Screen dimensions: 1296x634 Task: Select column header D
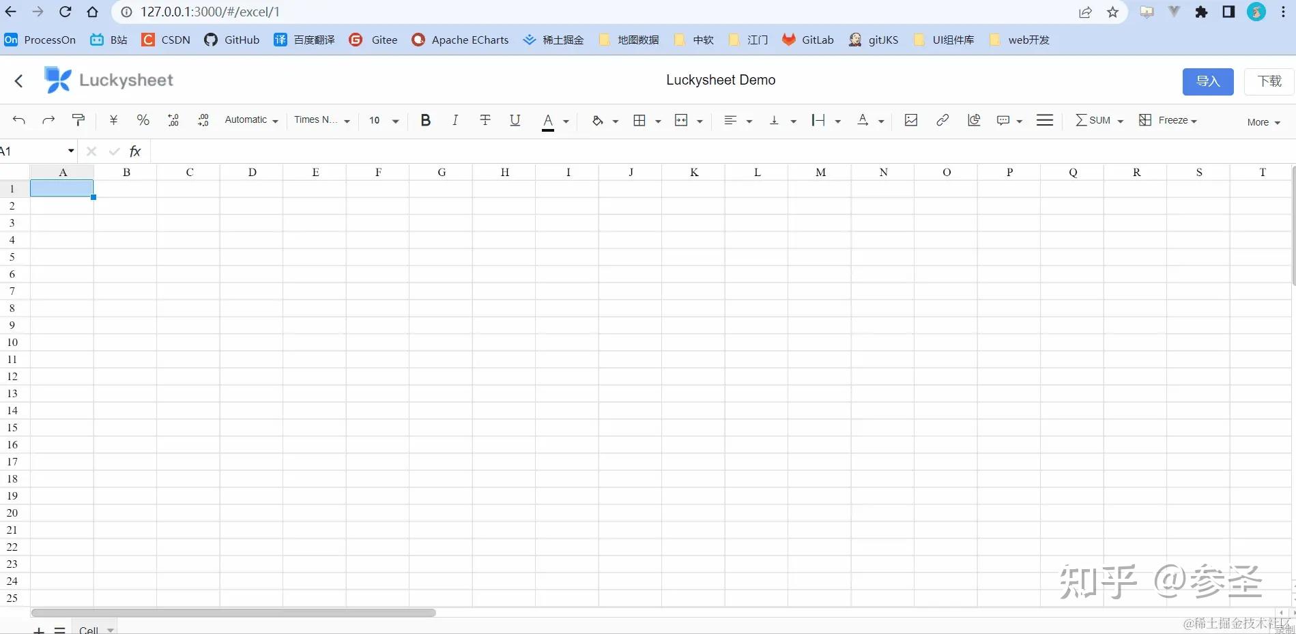tap(252, 172)
